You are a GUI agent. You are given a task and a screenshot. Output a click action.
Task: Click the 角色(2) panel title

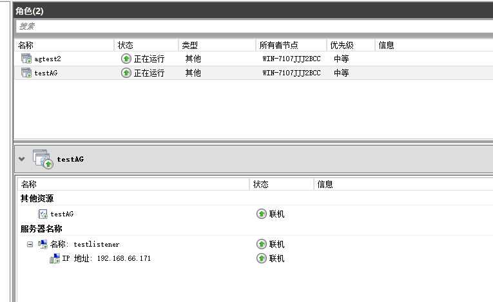pyautogui.click(x=30, y=11)
